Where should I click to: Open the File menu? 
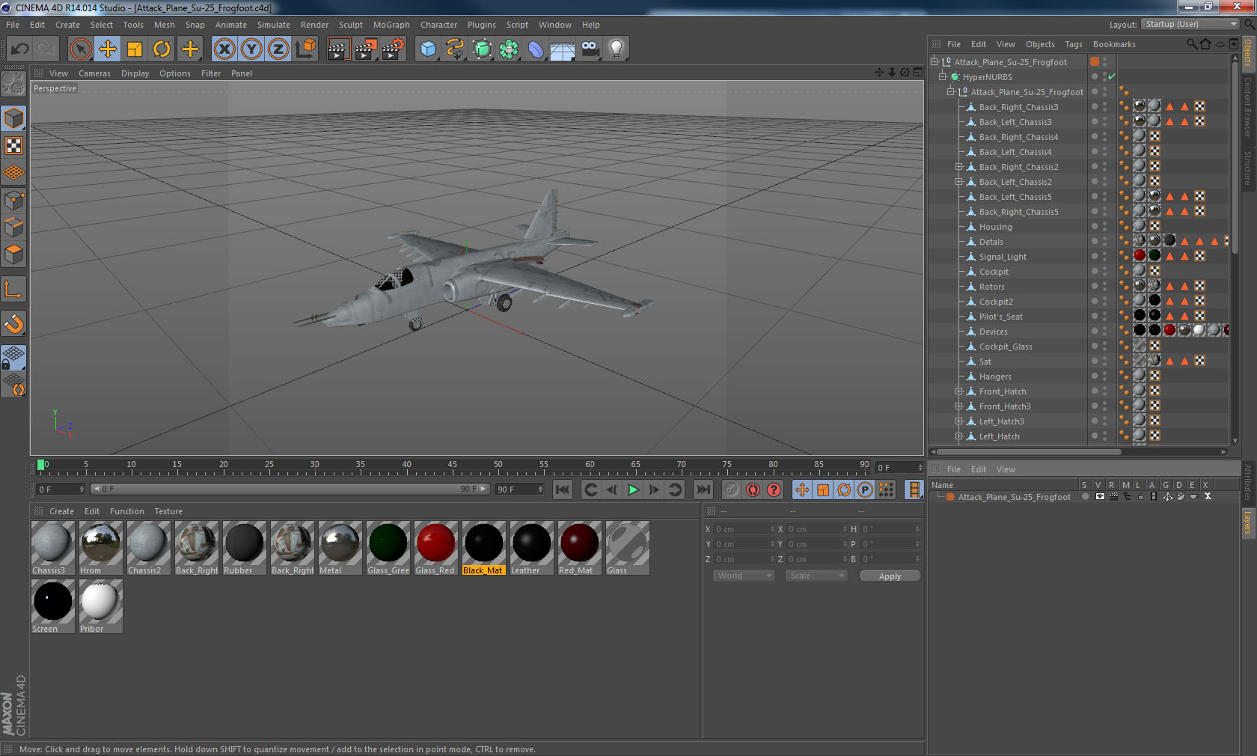tap(13, 25)
